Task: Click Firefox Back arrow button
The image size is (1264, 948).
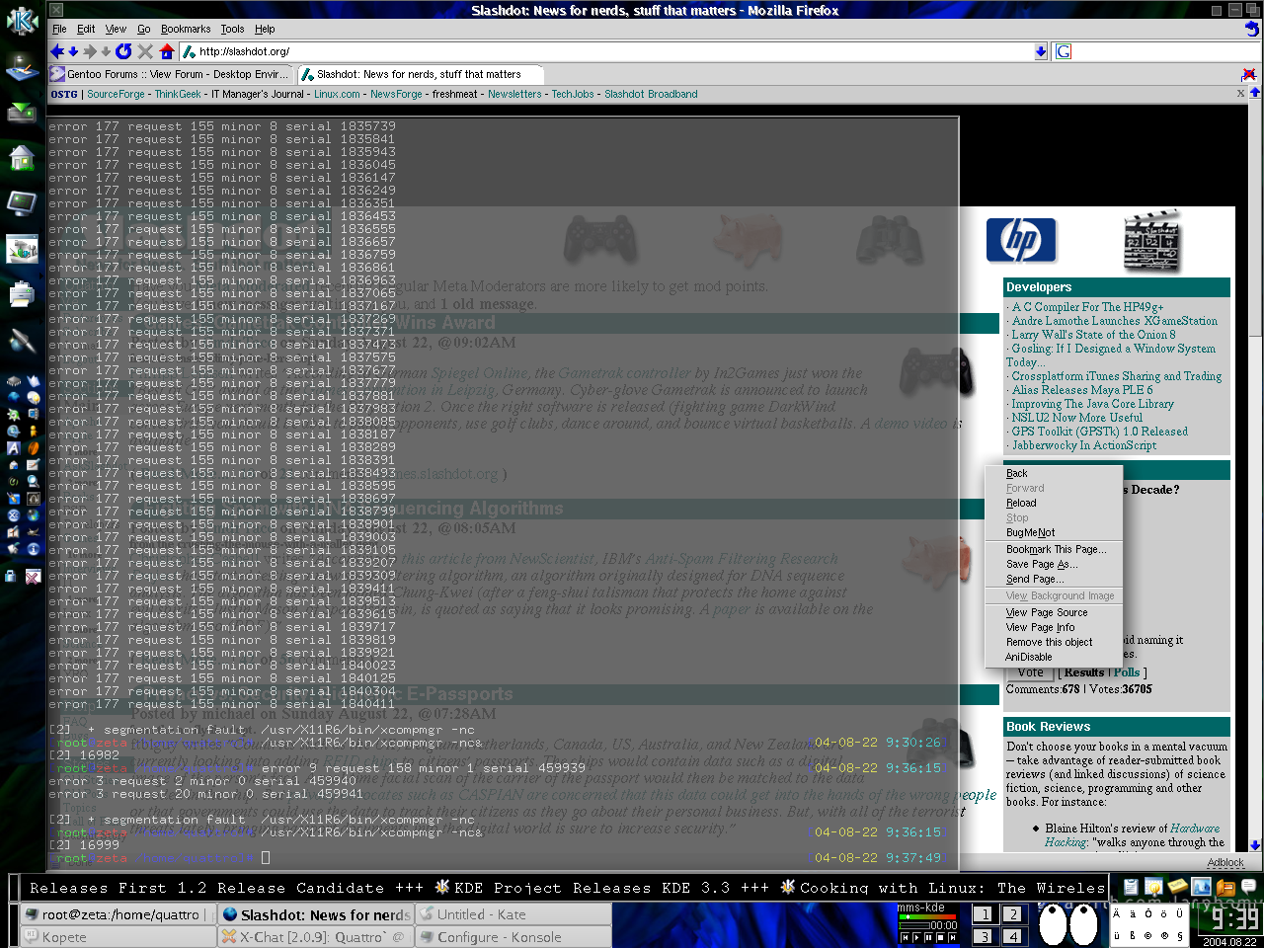Action: (57, 51)
